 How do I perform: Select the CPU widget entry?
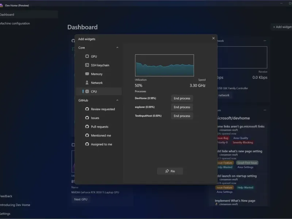[x=99, y=91]
